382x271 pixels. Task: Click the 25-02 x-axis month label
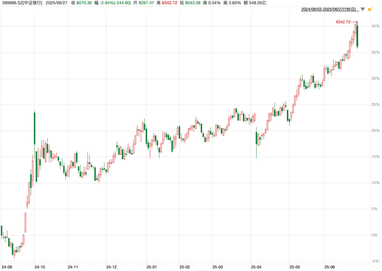(185, 267)
